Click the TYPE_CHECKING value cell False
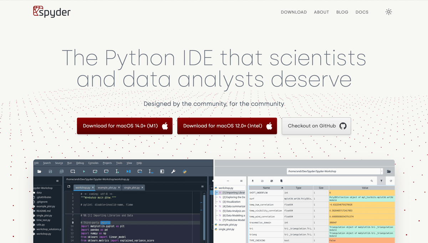The width and height of the screenshot is (428, 243). coord(362,241)
